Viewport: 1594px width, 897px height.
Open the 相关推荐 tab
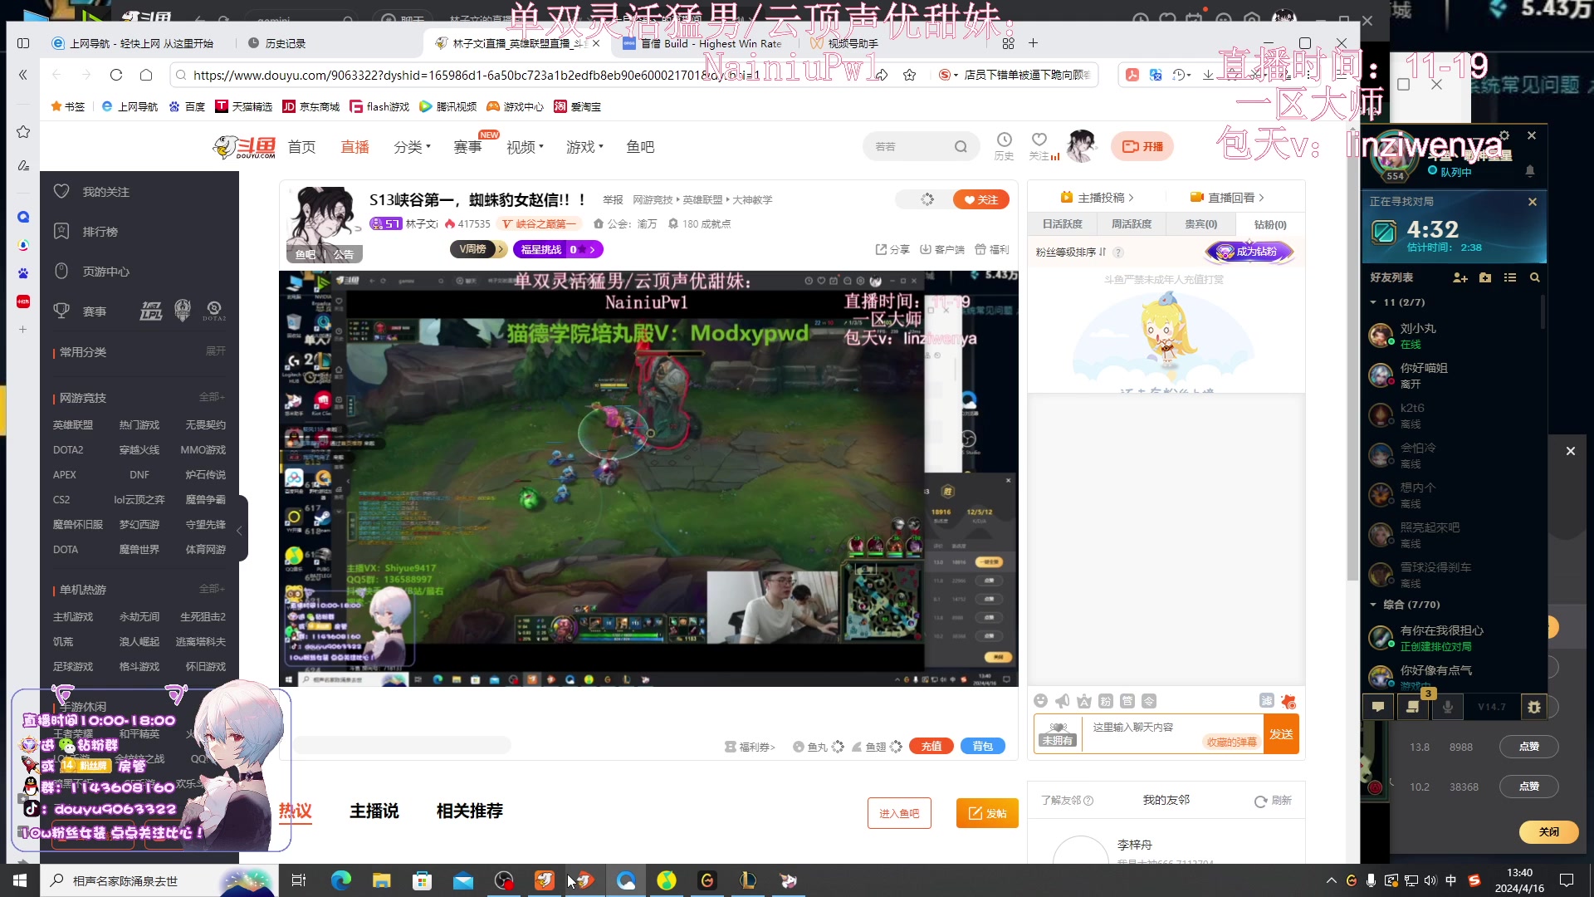470,811
